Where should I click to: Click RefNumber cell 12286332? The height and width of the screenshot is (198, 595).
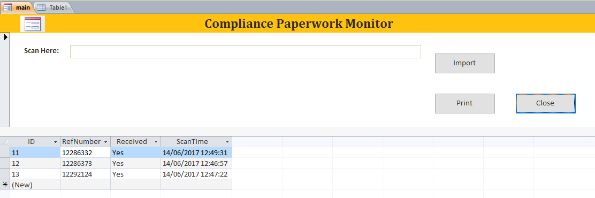pyautogui.click(x=86, y=153)
